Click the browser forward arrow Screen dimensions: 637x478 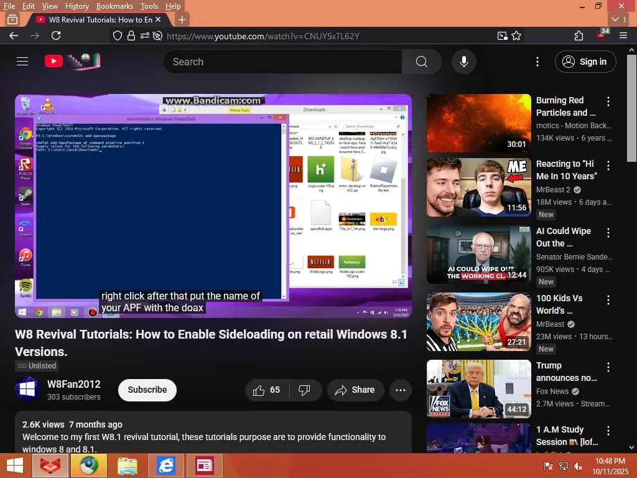click(35, 35)
